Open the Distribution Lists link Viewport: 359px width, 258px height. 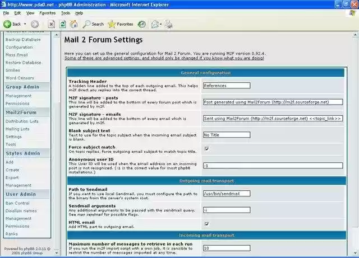point(22,121)
